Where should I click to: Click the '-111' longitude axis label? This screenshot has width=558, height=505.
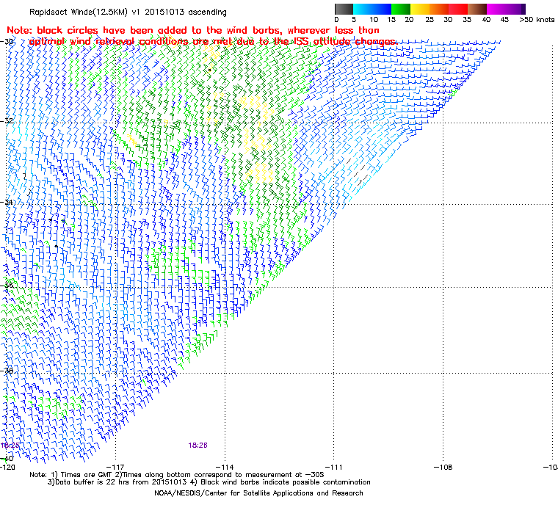334,467
